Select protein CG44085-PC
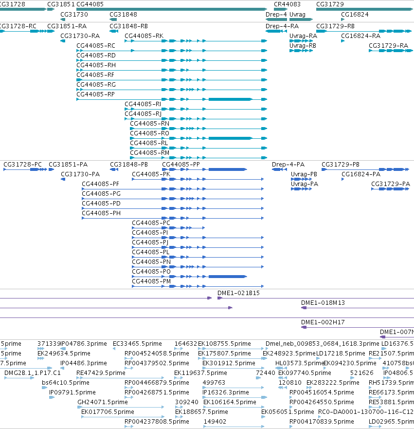 (151, 223)
